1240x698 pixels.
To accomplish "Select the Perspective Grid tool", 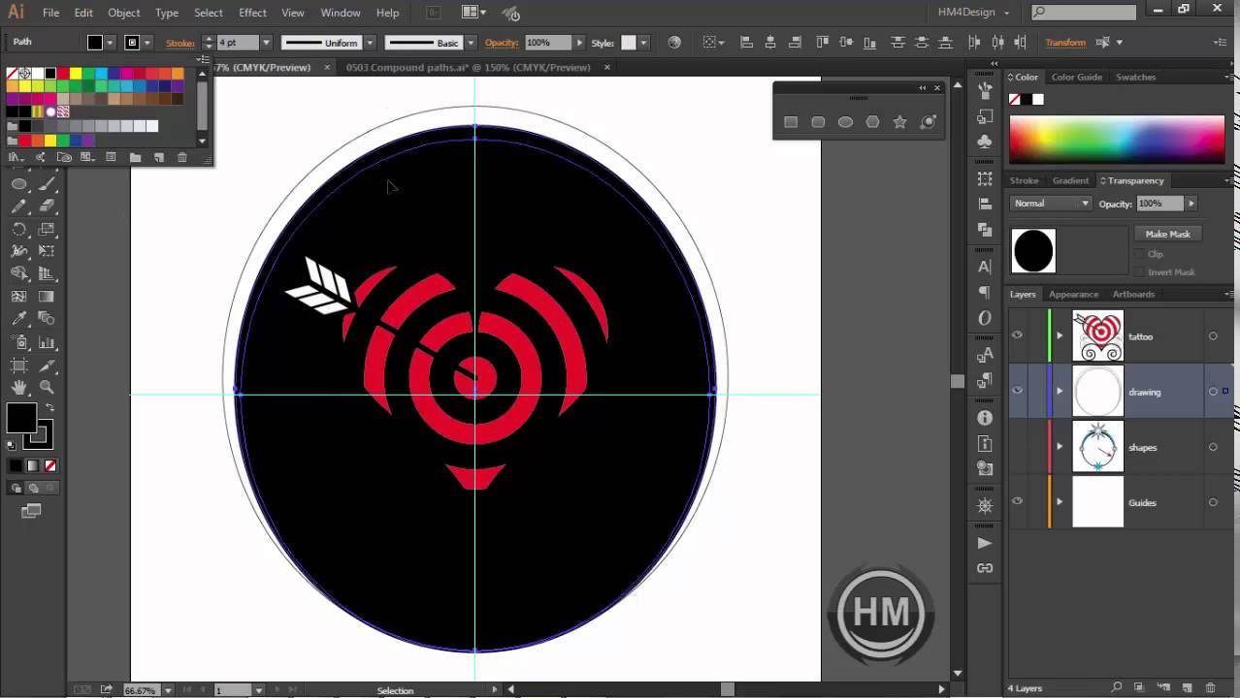I will [x=46, y=274].
